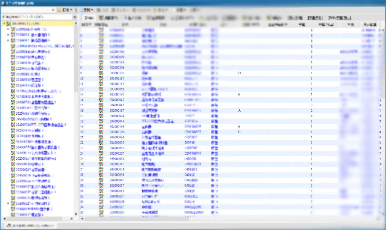Collapse the highlighted root tree node
The width and height of the screenshot is (386, 230).
4,24
